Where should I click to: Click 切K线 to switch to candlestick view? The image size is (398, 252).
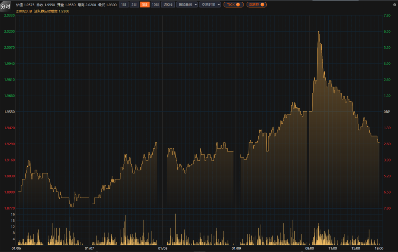(x=168, y=5)
